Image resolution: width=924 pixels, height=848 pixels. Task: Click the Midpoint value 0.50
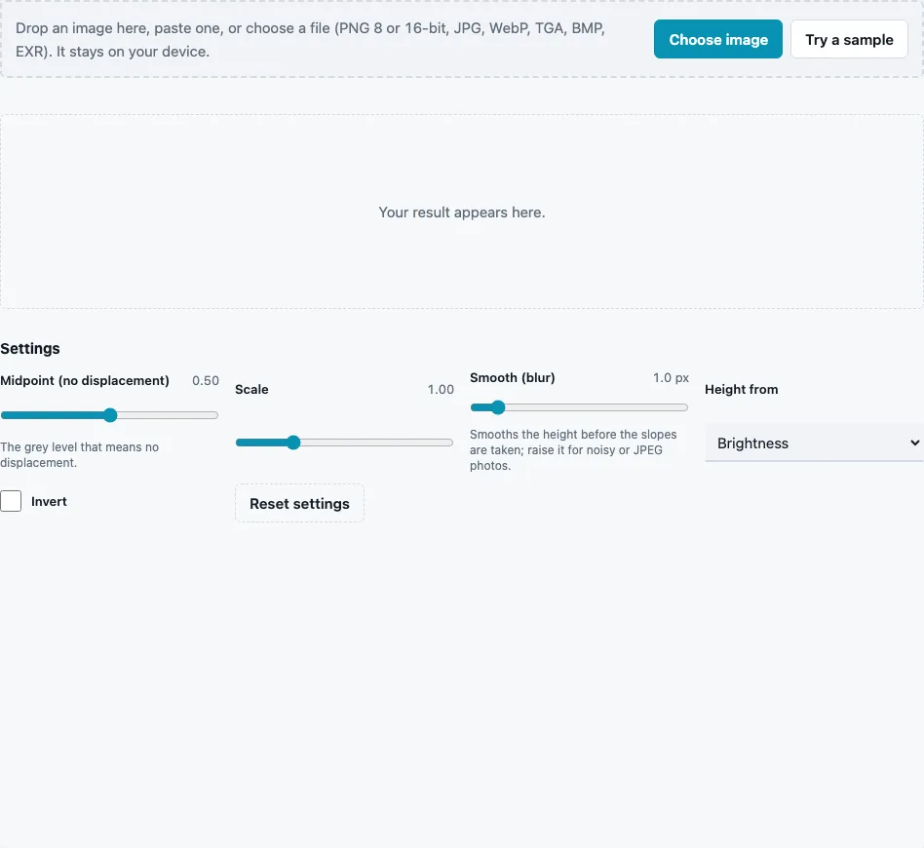tap(206, 381)
